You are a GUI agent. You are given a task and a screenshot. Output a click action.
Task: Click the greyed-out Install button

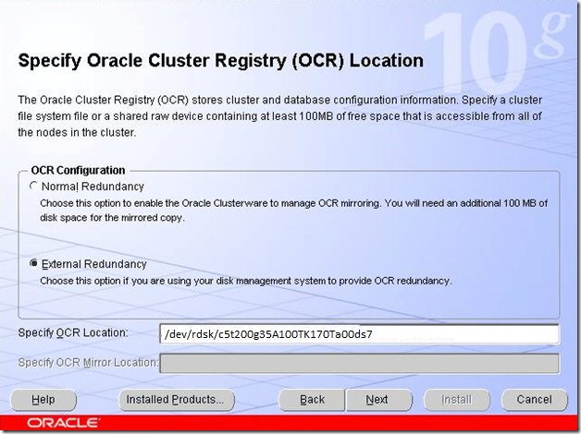(457, 400)
